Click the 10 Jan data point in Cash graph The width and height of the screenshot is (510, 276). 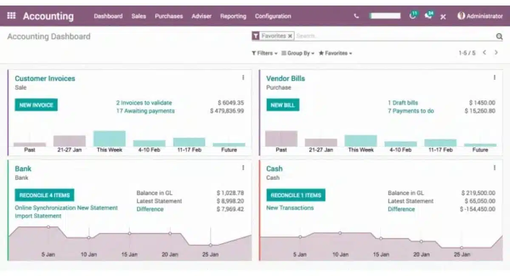tap(340, 233)
